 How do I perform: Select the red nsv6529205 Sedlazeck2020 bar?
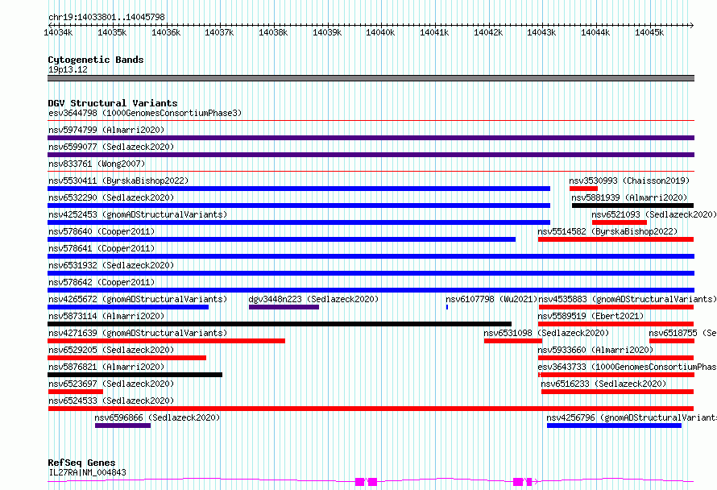[x=126, y=358]
